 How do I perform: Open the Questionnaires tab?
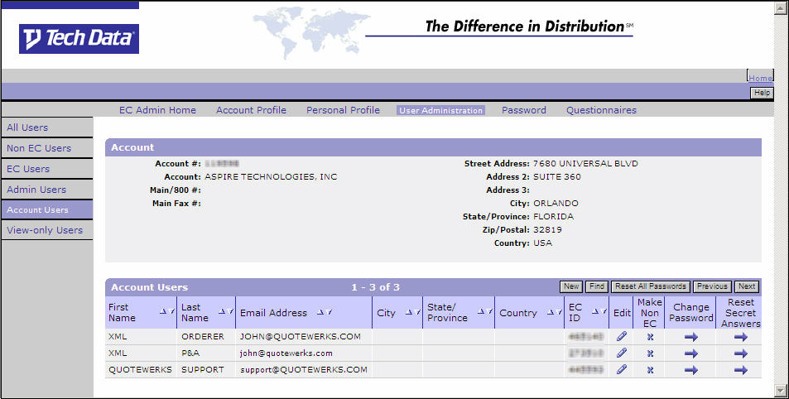click(x=601, y=110)
